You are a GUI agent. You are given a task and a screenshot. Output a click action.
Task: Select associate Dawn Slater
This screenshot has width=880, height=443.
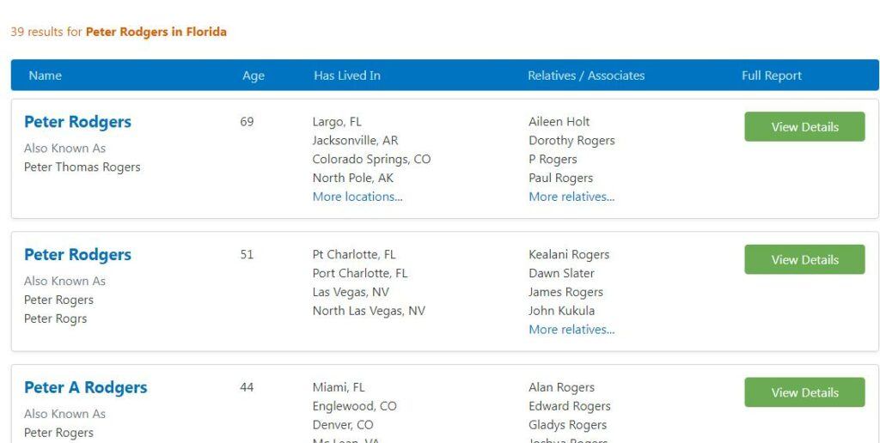[561, 274]
